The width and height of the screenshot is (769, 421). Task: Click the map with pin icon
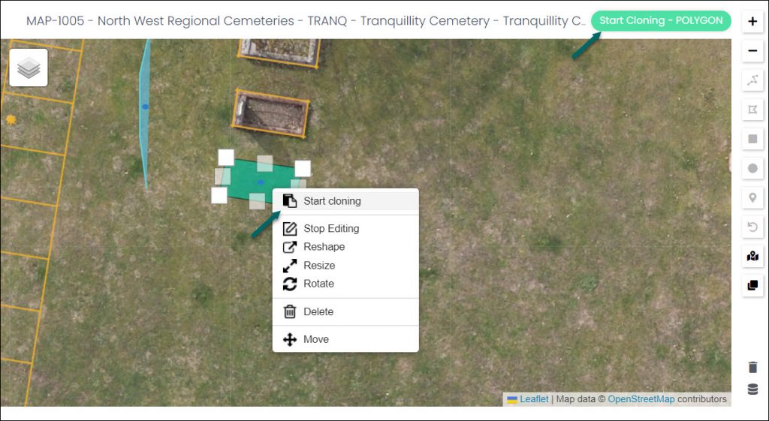coord(752,257)
